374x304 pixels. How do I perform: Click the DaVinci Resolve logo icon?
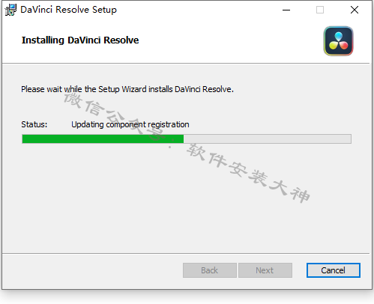[x=339, y=41]
